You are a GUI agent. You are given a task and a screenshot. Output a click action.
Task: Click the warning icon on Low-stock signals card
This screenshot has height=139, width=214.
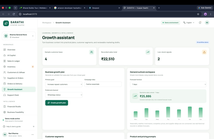tap(204, 52)
